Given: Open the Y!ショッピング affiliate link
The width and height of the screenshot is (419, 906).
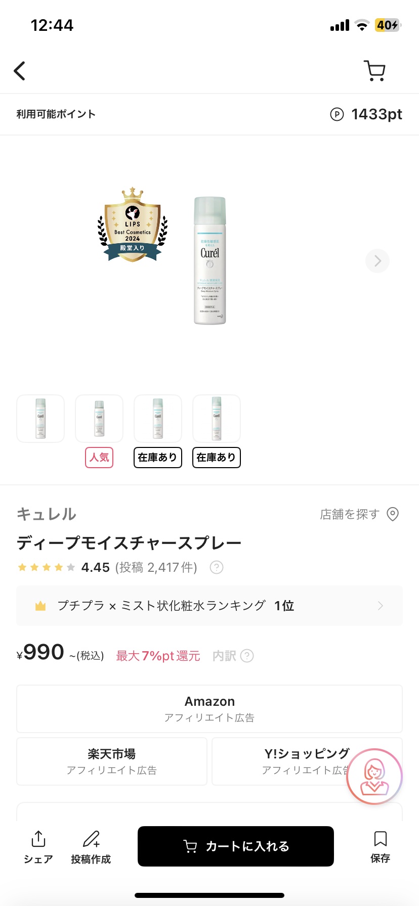Looking at the screenshot, I should tap(283, 761).
